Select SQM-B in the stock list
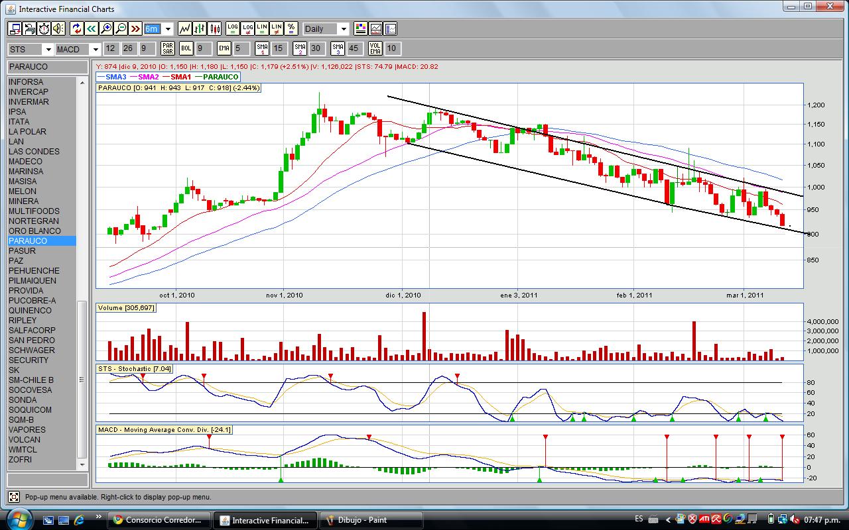The width and height of the screenshot is (849, 530). [42, 420]
